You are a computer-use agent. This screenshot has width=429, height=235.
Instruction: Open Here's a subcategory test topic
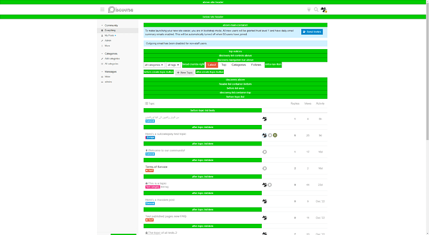pyautogui.click(x=166, y=134)
